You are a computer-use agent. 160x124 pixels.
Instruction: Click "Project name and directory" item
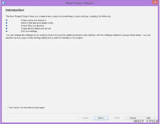tap(34, 20)
